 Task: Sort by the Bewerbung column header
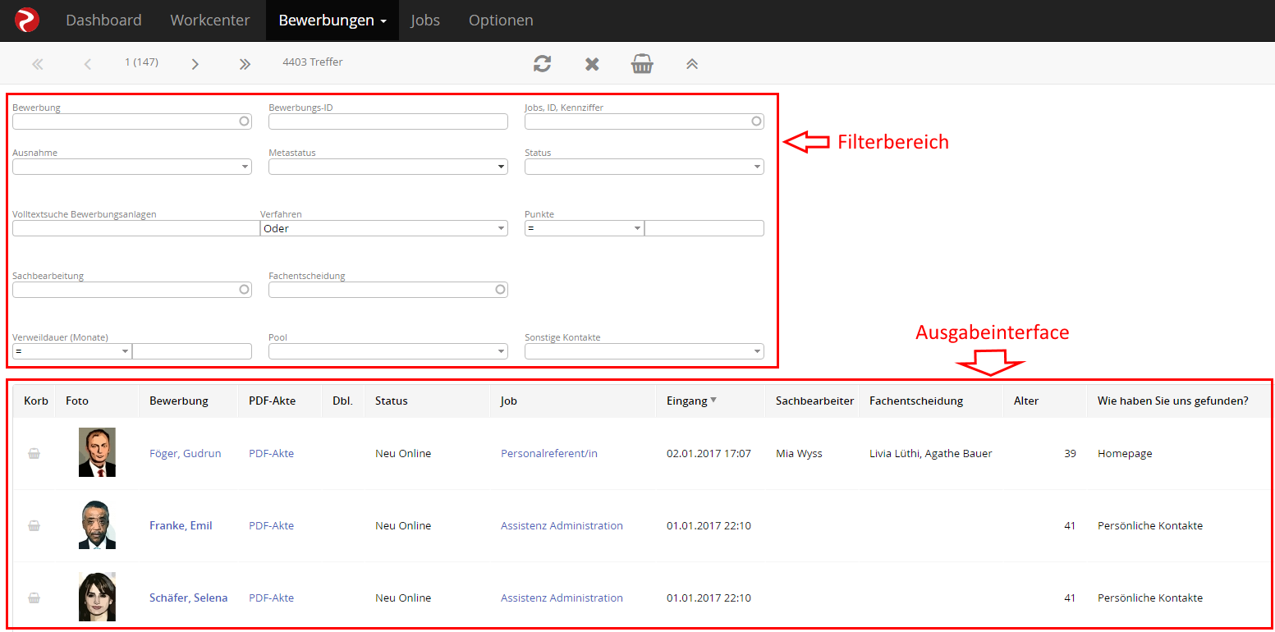coord(179,401)
